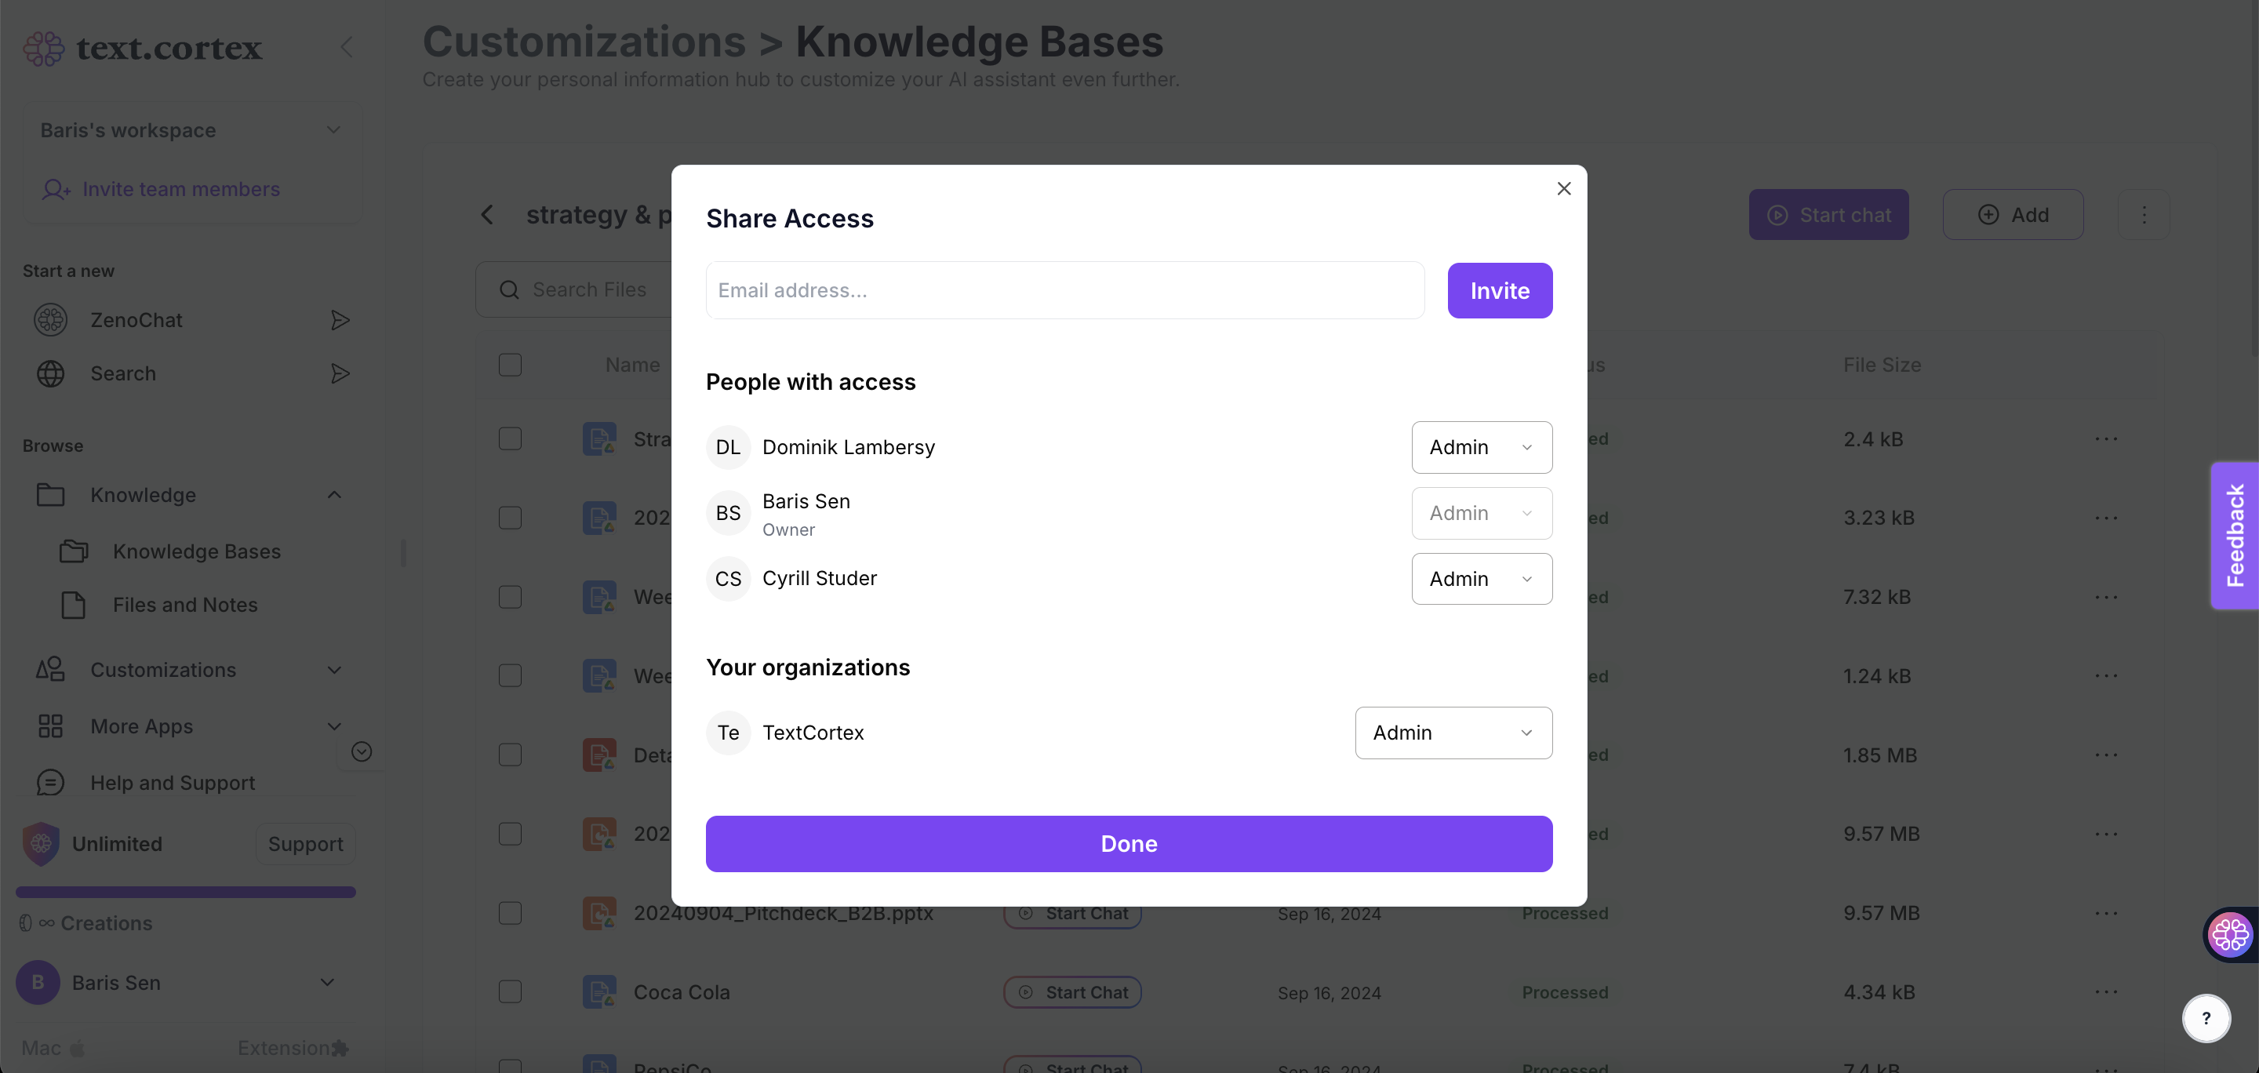Open more options for the 1.85 MB file
Screen dimensions: 2259x1073
[2105, 755]
